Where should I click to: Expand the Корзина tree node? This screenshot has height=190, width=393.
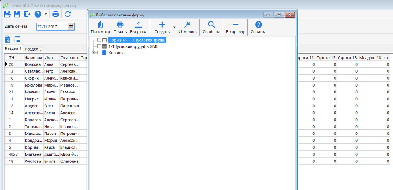[94, 52]
